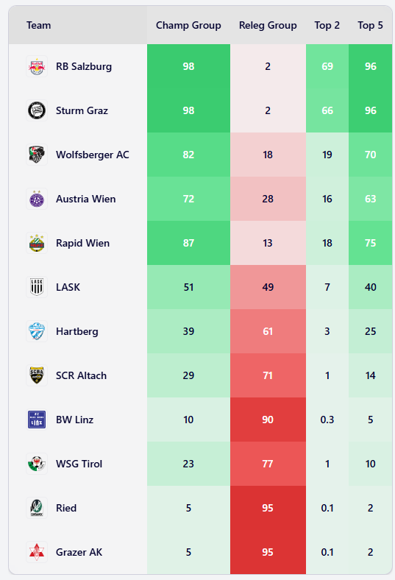Viewport: 395px width, 580px height.
Task: Sort by the Champ Group column header
Action: click(x=188, y=25)
